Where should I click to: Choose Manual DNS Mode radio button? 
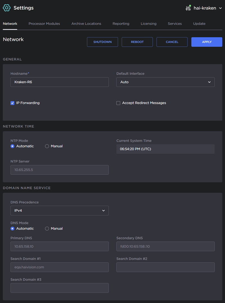point(47,229)
